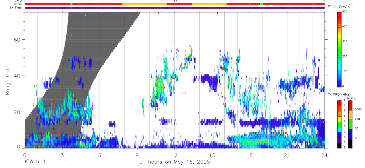The height and width of the screenshot is (168, 365).
Task: Select the 18 label on TX FRQ scale
Action: (344, 100)
